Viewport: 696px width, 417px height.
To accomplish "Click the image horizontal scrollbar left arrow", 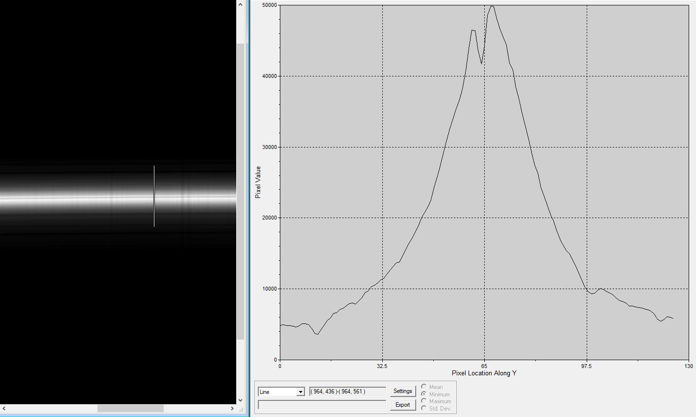I will [x=4, y=408].
